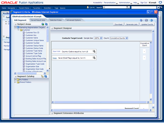Click the search go arrow icon

[158, 7]
